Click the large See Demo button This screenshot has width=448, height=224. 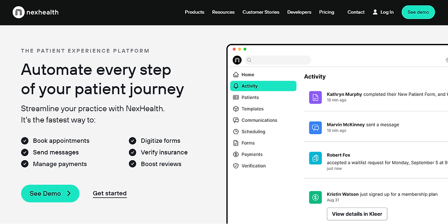50,193
